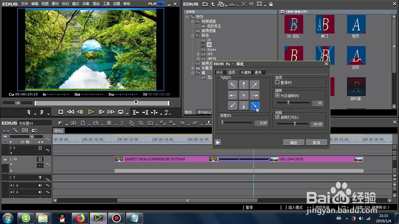The width and height of the screenshot is (399, 224).
Task: Select the down-right fly direction arrow
Action: point(255,106)
